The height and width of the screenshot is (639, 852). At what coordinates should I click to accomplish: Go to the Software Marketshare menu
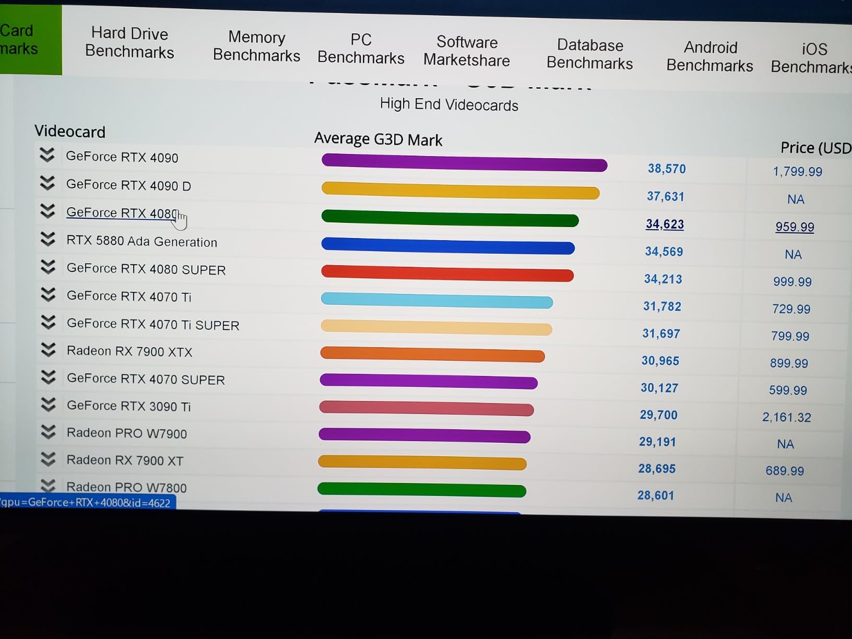click(x=466, y=51)
